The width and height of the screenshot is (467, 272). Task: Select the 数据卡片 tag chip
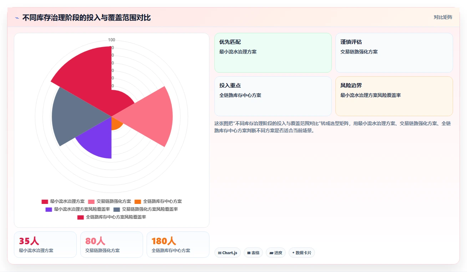click(302, 253)
